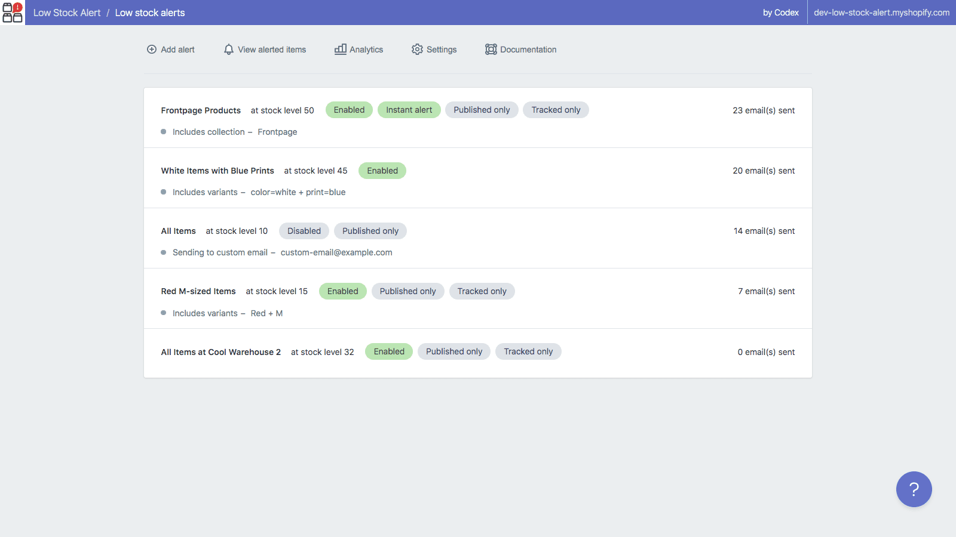Click the Low Stock Alert app logo
The width and height of the screenshot is (956, 537).
[x=12, y=12]
